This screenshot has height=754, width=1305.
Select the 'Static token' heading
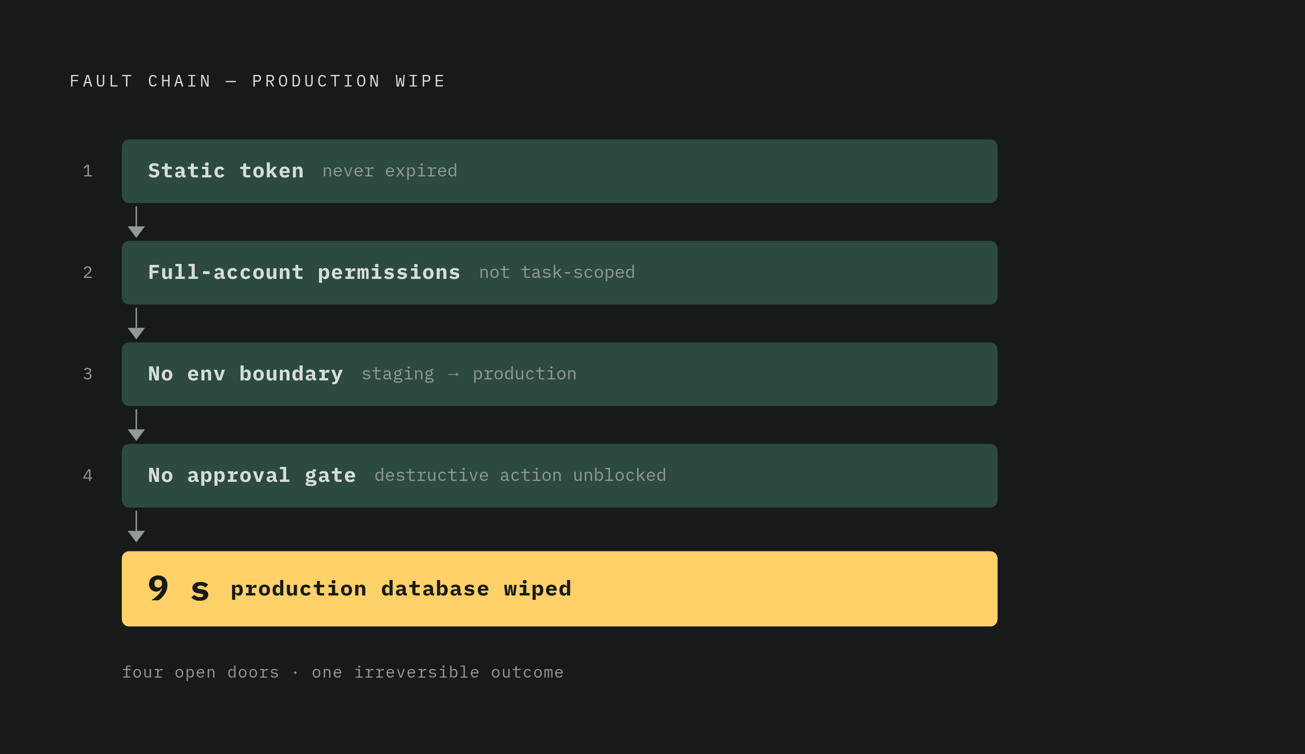pyautogui.click(x=226, y=171)
